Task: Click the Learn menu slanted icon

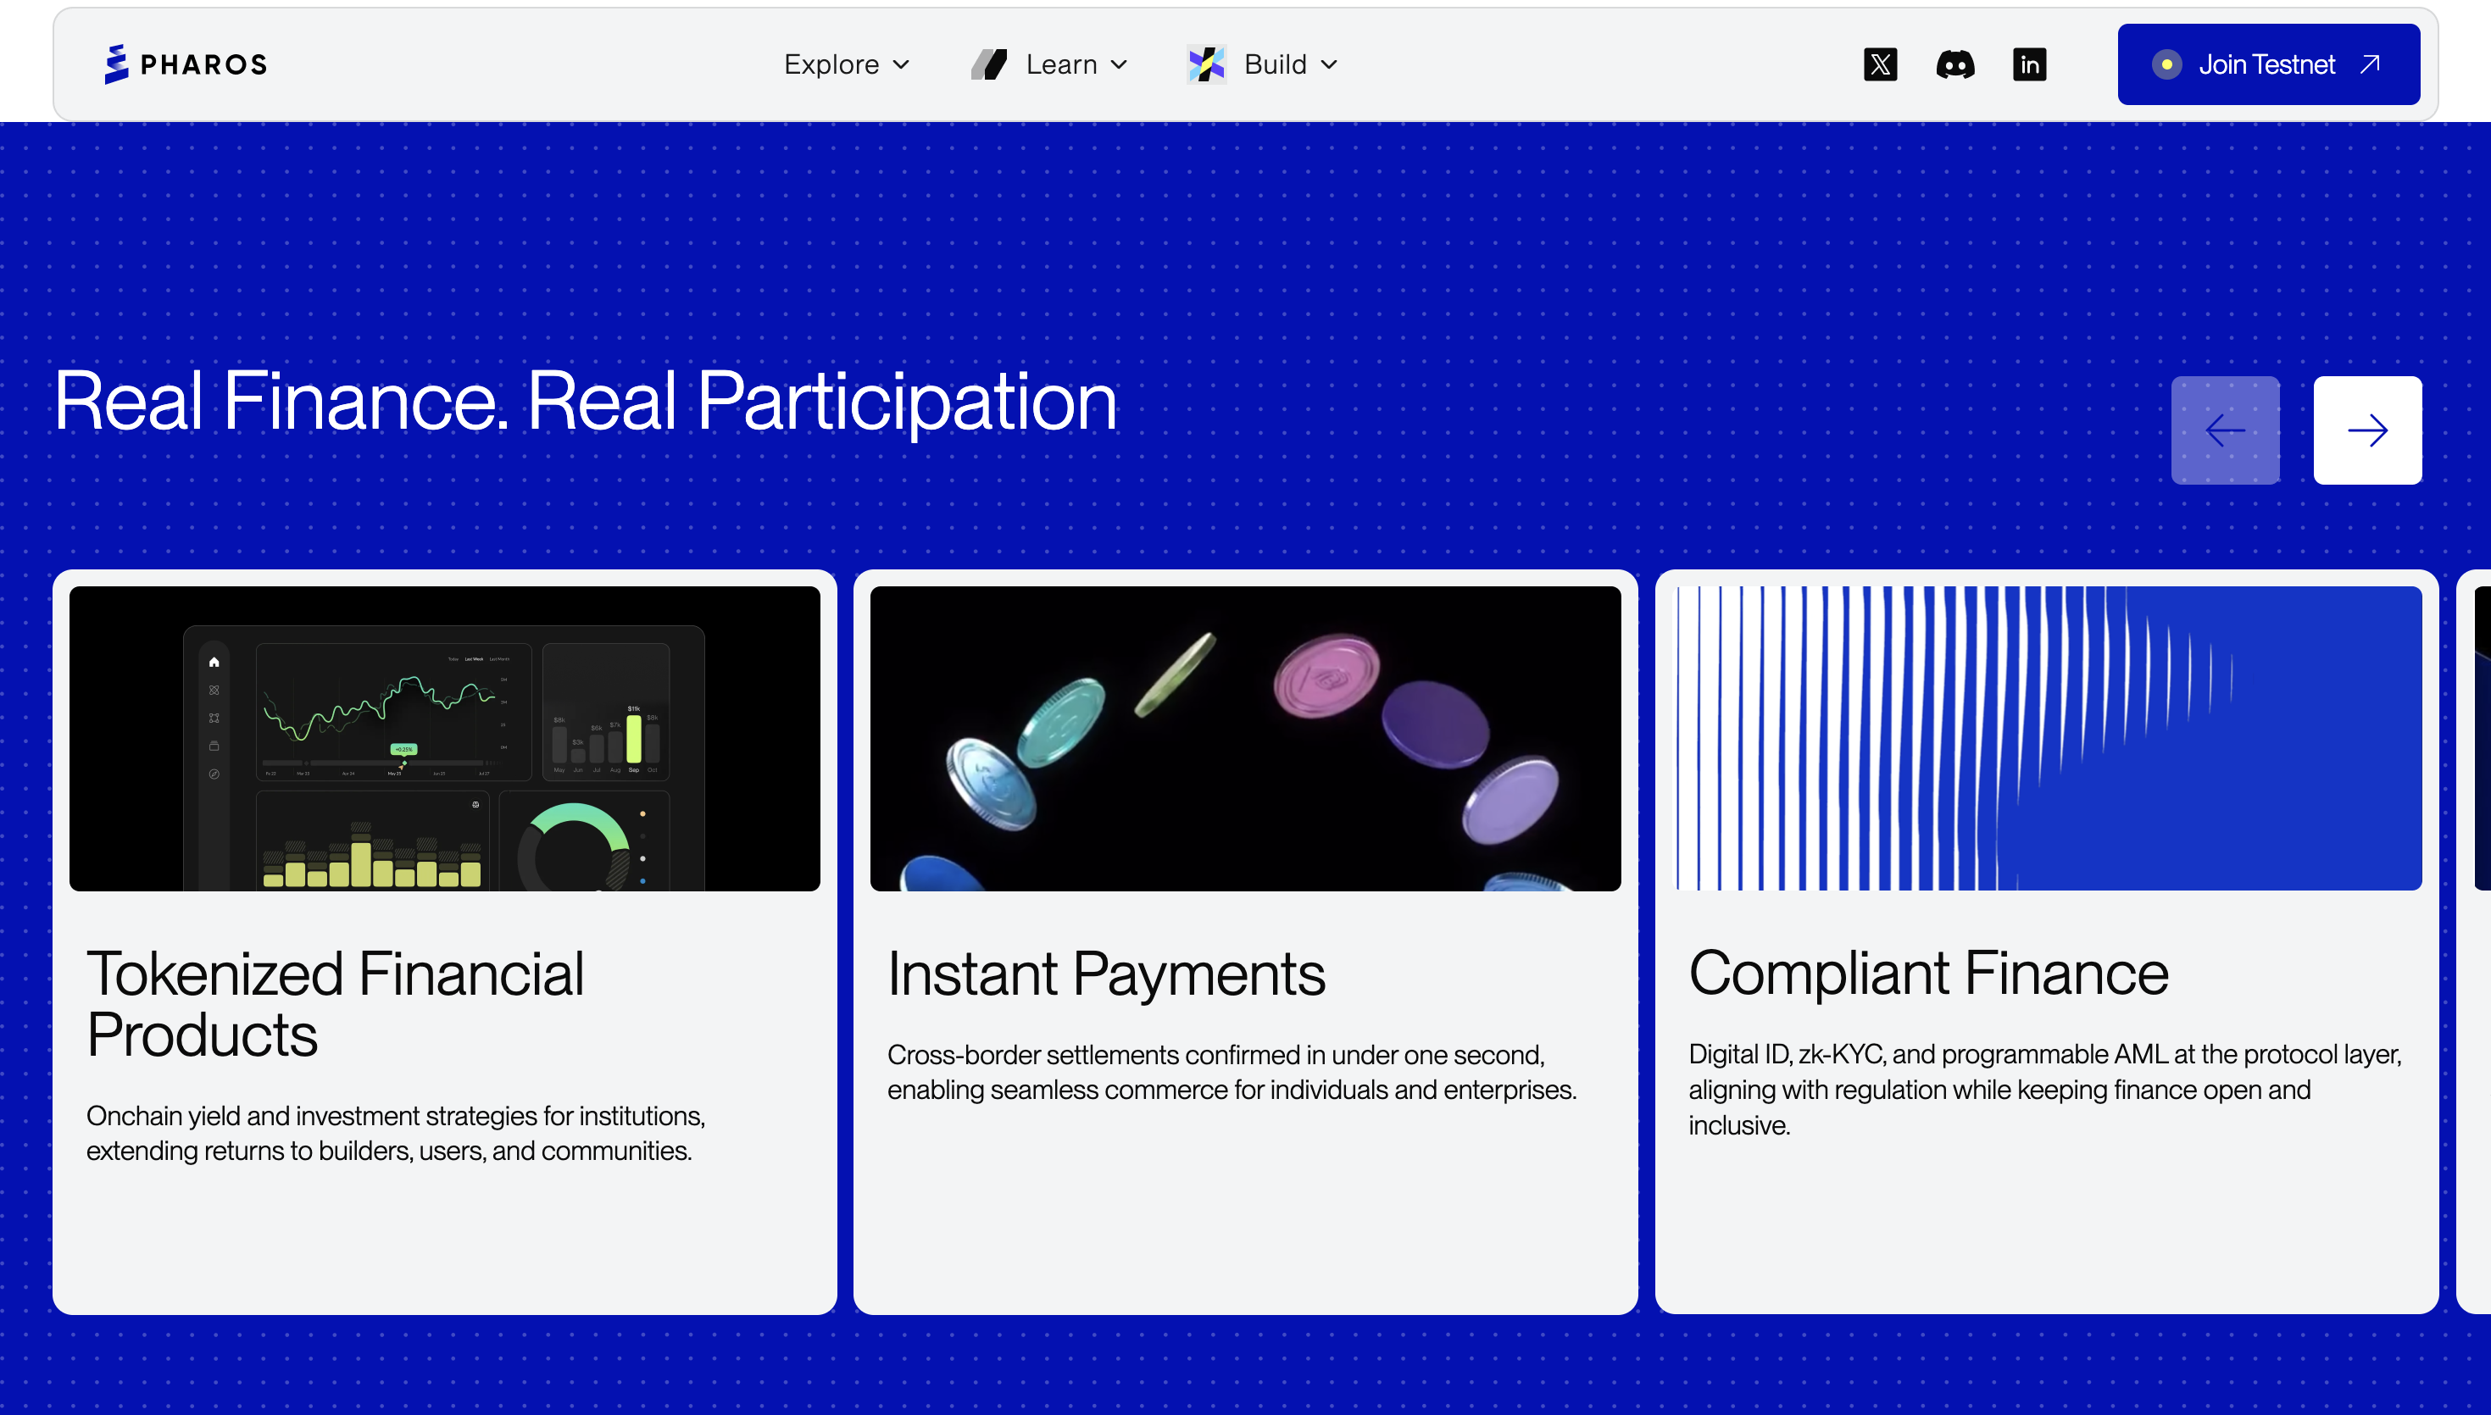Action: pyautogui.click(x=989, y=65)
